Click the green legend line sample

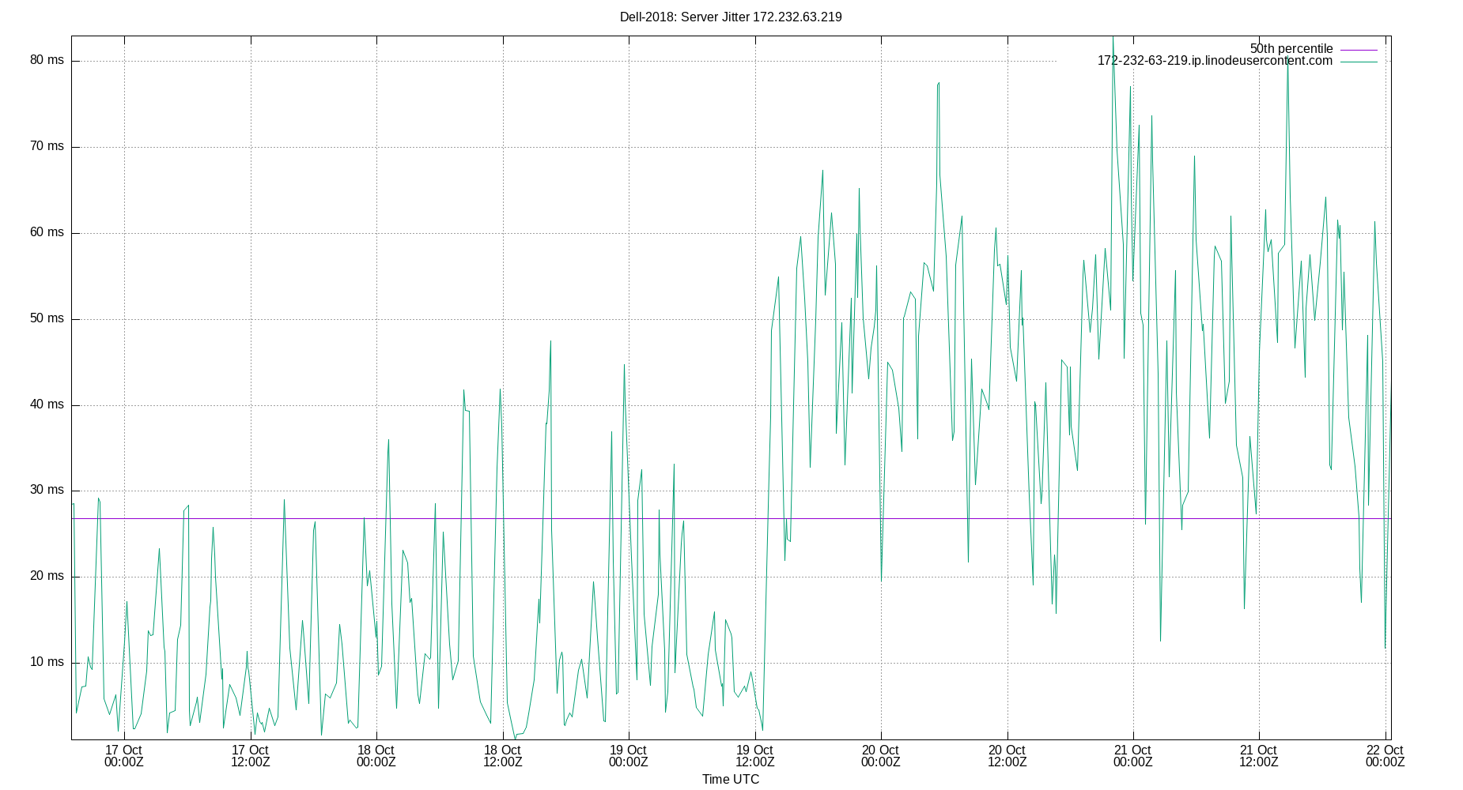1359,61
